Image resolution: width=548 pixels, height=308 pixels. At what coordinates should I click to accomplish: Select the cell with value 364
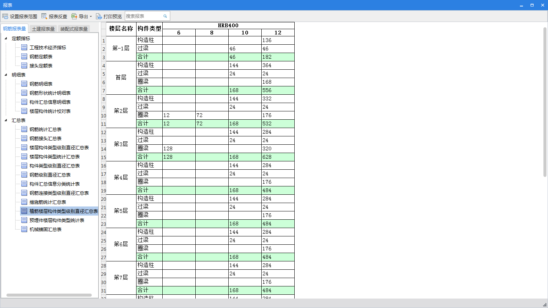[278, 65]
